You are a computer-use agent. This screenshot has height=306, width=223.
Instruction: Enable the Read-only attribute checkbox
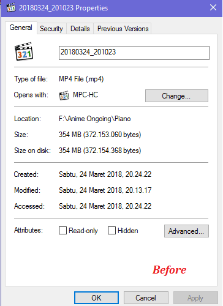click(62, 231)
